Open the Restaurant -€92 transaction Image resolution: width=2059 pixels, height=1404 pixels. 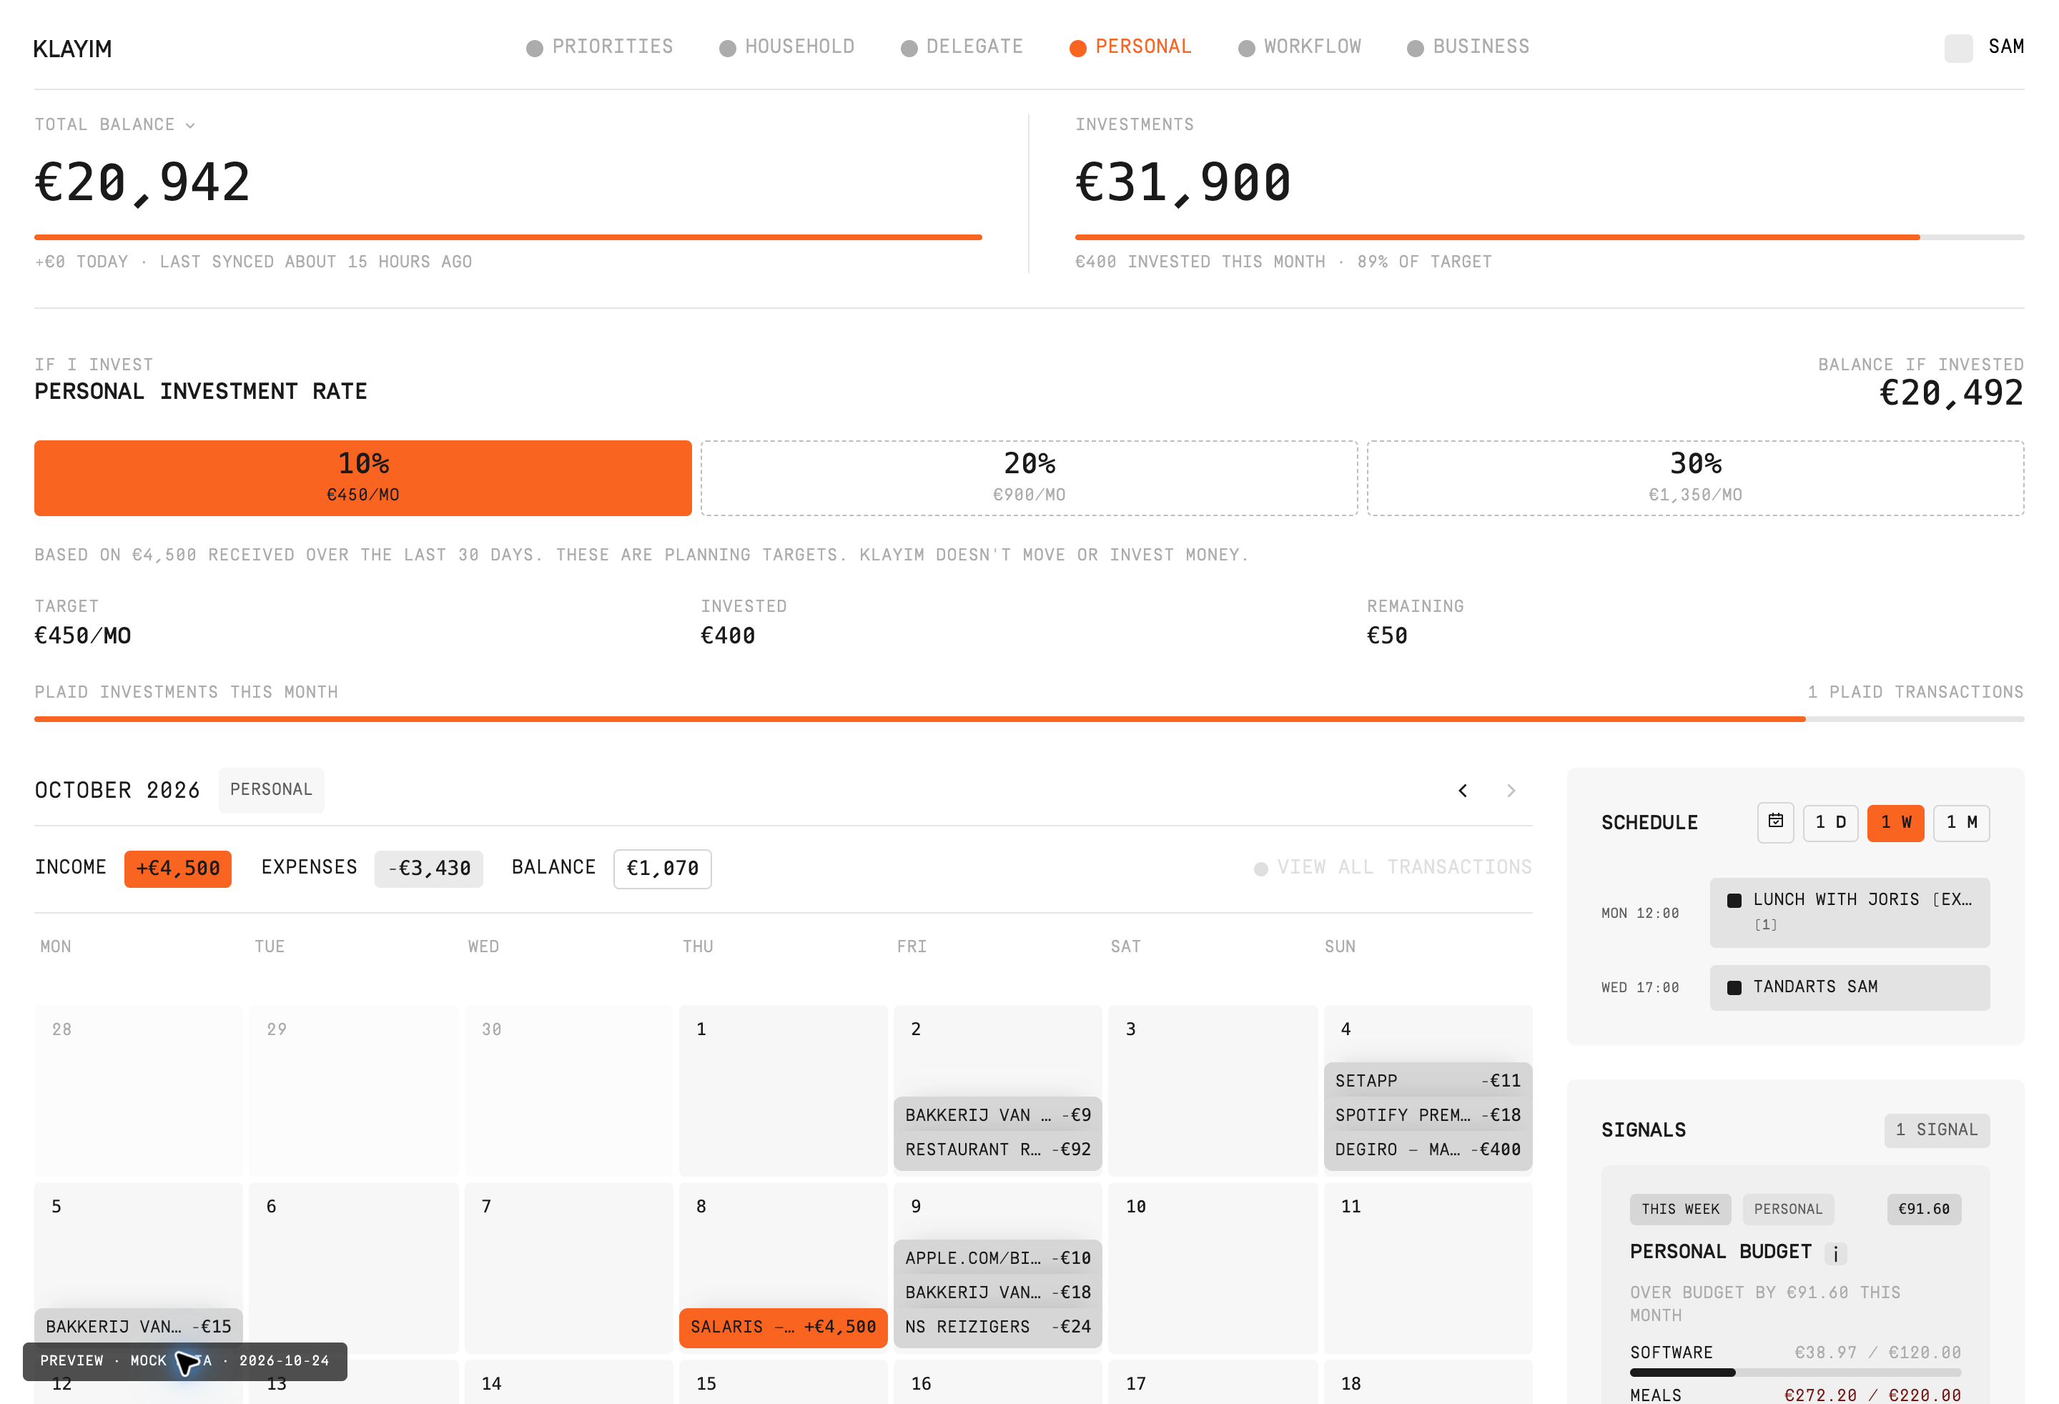tap(997, 1150)
